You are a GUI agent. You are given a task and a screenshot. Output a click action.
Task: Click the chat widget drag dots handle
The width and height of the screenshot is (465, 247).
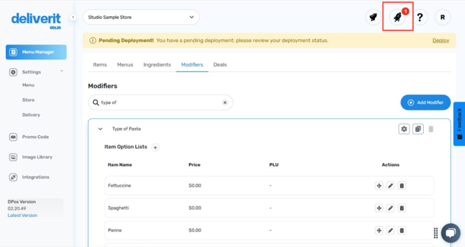[436, 233]
